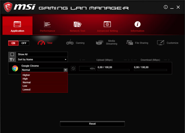The image size is (185, 133).
Task: Minimize the Gaming LAN Manager window
Action: coord(172,8)
